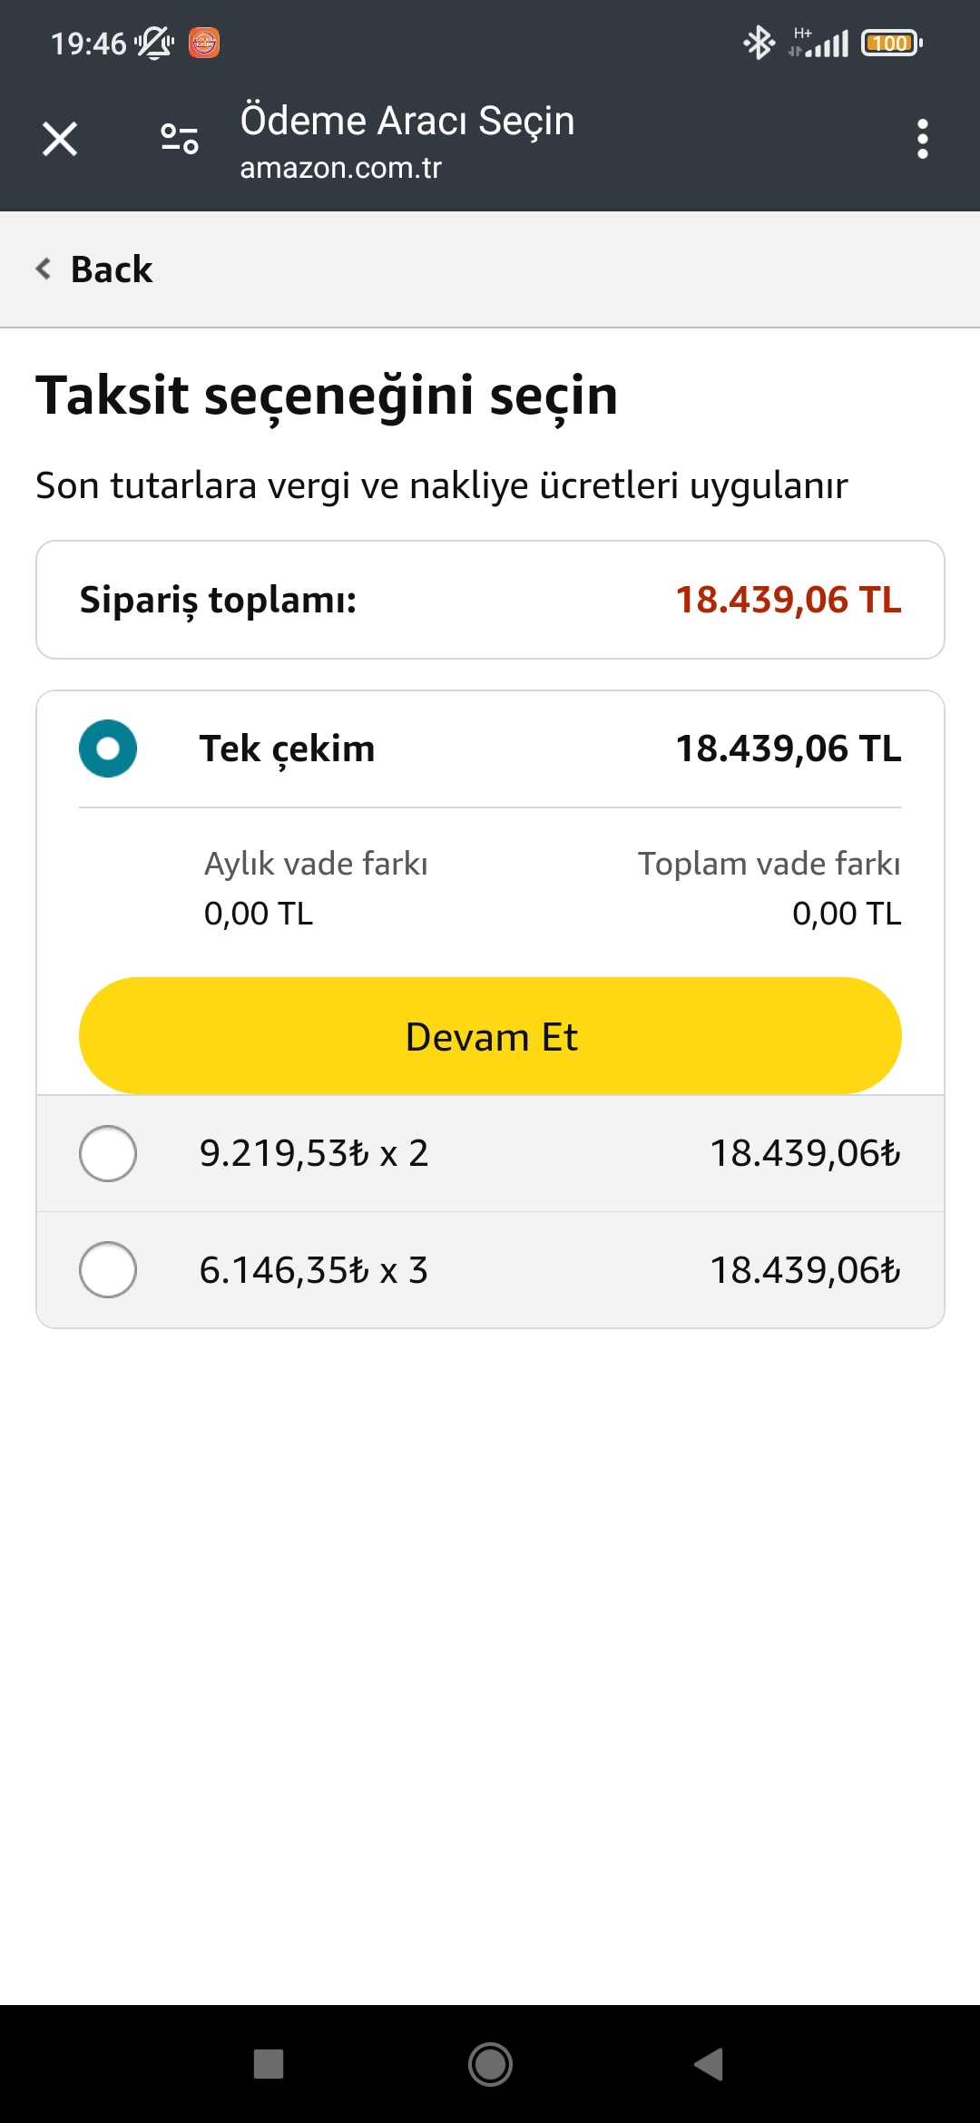Tap the orange notification app icon
Viewport: 980px width, 2123px height.
204,43
